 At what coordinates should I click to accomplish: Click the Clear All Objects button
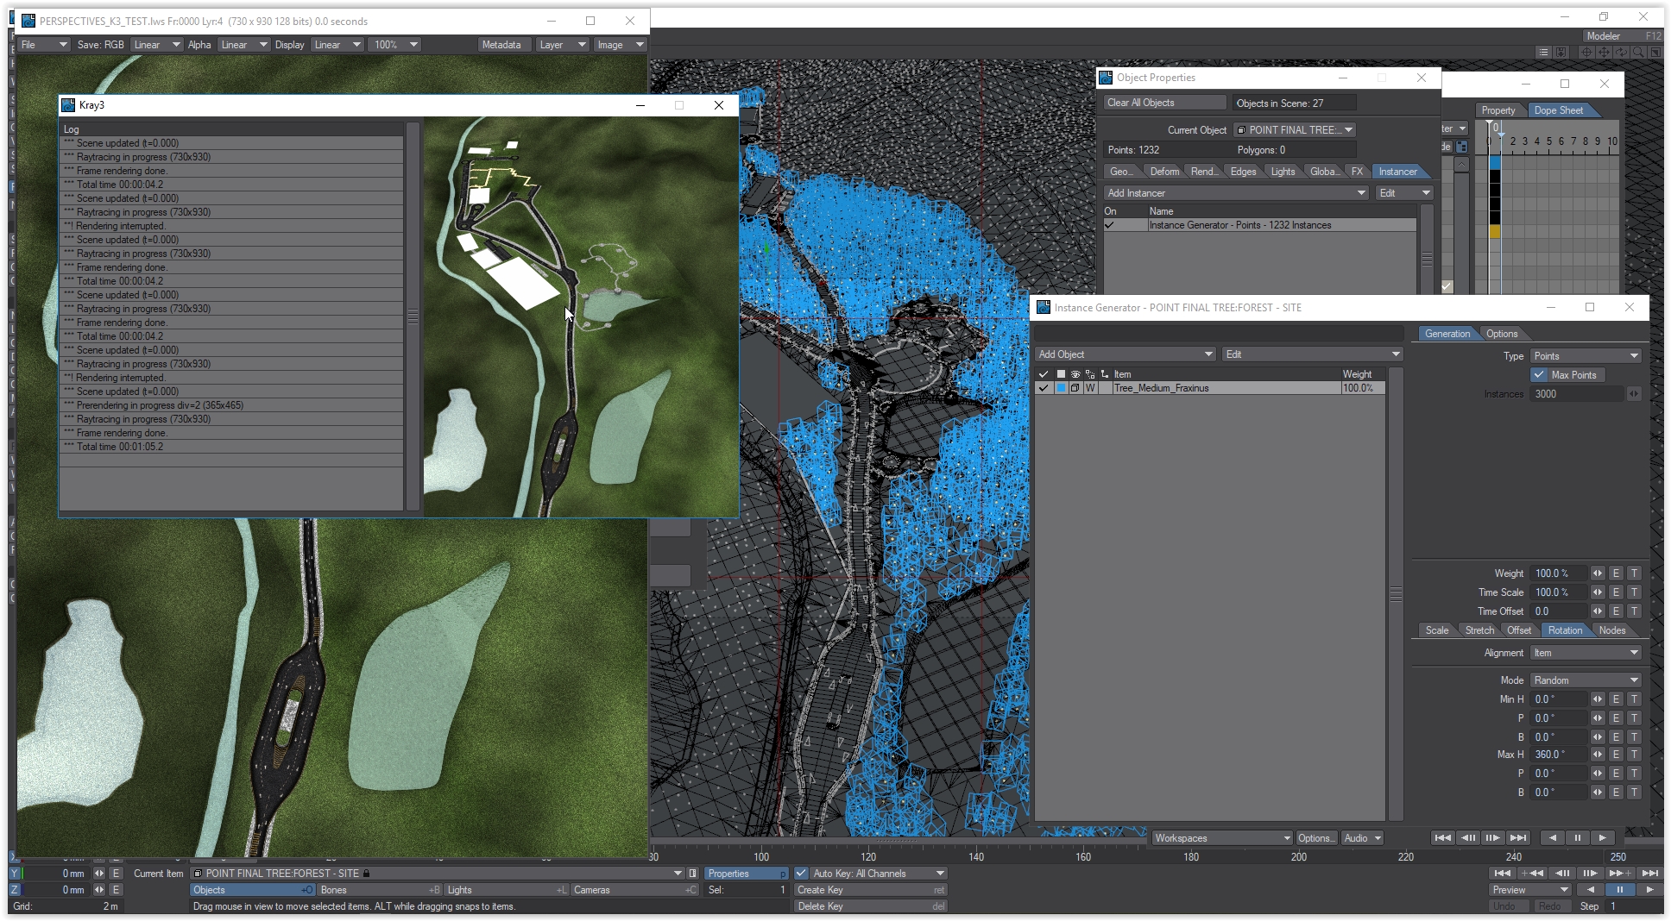click(1163, 103)
